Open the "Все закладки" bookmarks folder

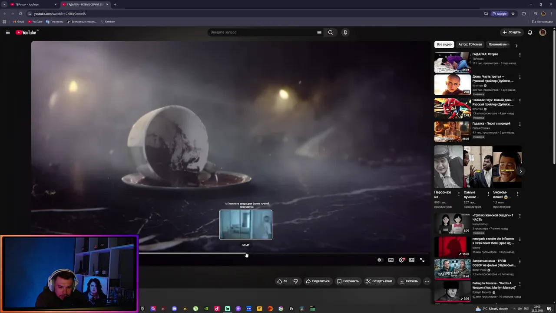(542, 22)
